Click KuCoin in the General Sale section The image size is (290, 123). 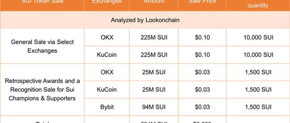pos(107,55)
